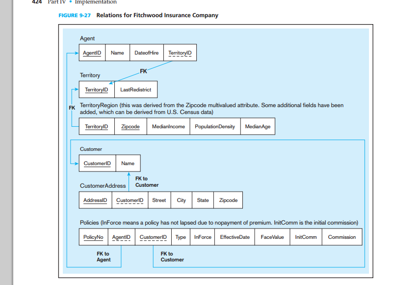This screenshot has width=394, height=285.
Task: Select the InForce field
Action: pos(203,237)
